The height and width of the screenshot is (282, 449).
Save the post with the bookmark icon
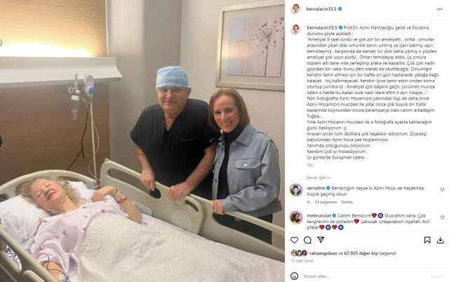pos(427,240)
